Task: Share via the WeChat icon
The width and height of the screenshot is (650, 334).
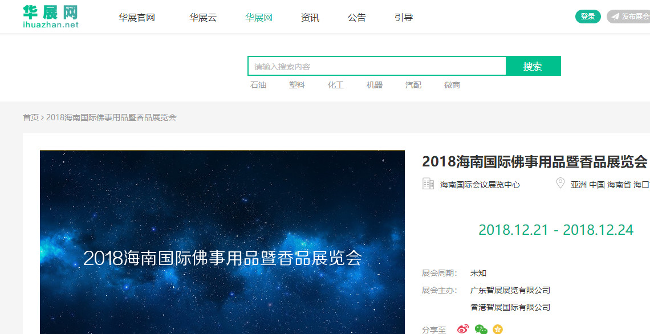Action: (481, 329)
